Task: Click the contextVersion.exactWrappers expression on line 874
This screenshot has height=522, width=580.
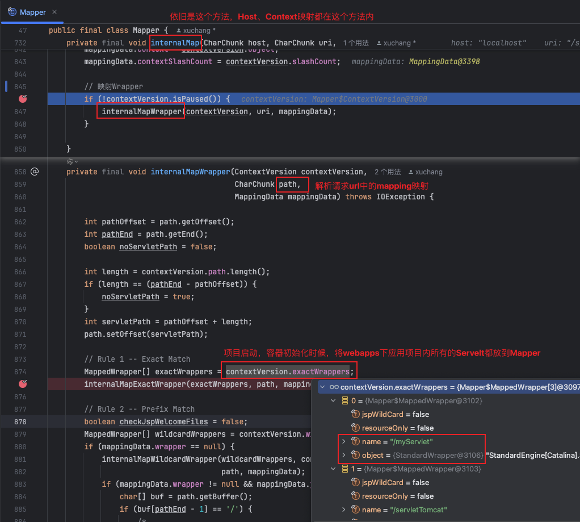Action: (x=288, y=371)
